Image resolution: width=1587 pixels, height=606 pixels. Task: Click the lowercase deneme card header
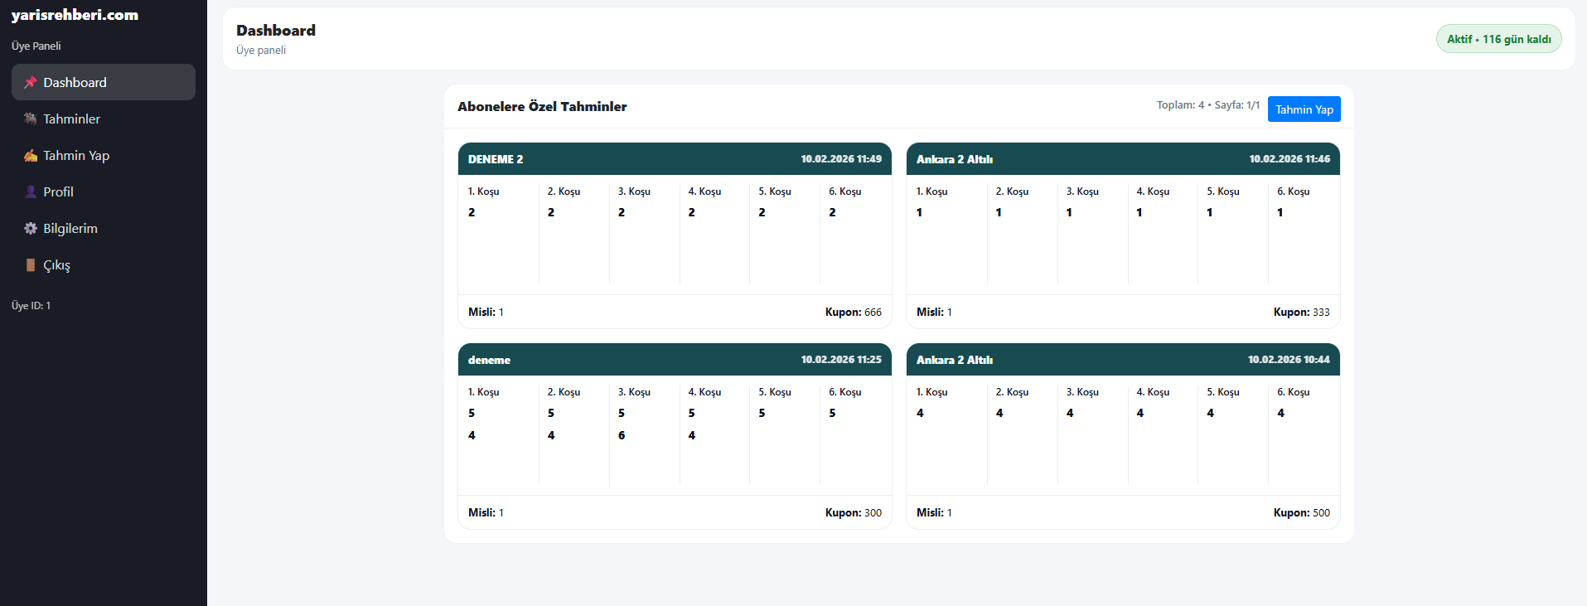coord(675,360)
